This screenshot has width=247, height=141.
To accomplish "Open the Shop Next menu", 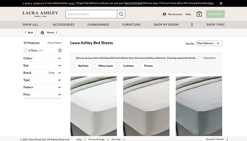I will 216,25.
